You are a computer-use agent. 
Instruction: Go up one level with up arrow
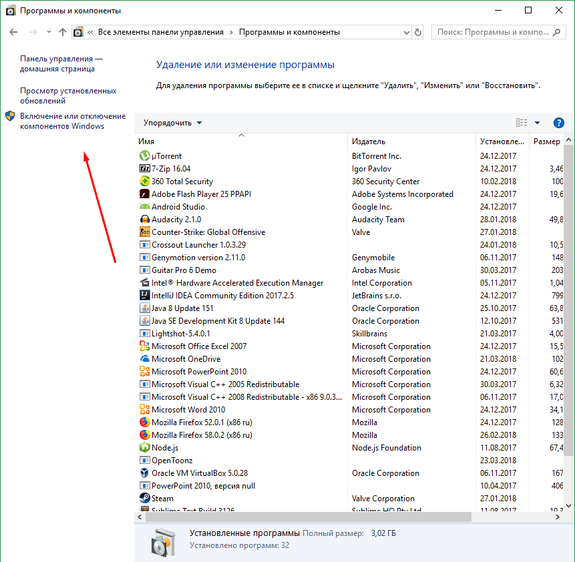tap(63, 32)
